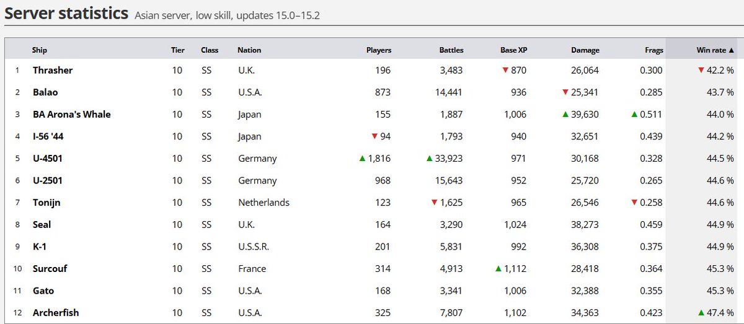Select K-1's frags value 0.375
This screenshot has width=744, height=324.
tap(652, 247)
